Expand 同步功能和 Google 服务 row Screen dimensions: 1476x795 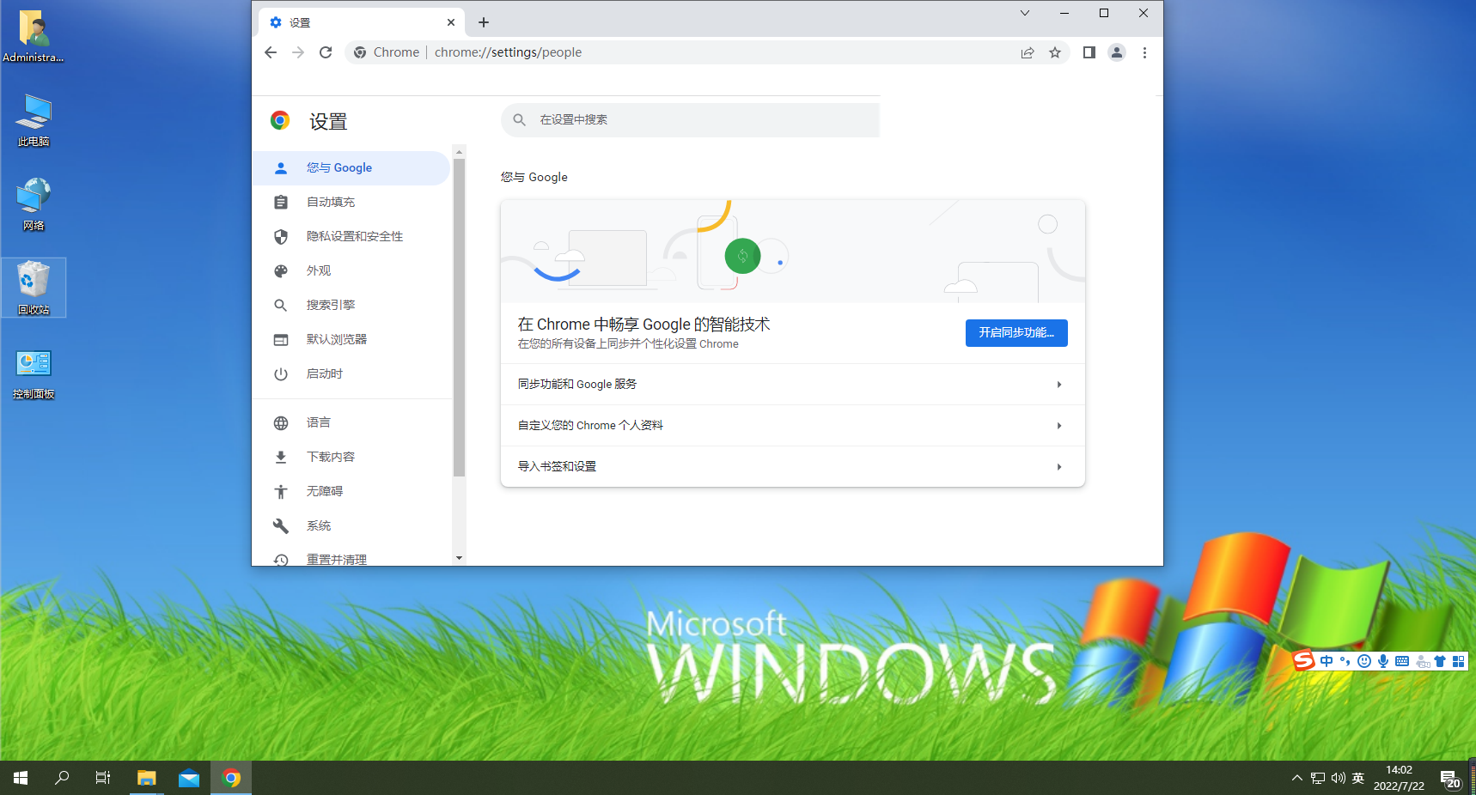click(793, 385)
